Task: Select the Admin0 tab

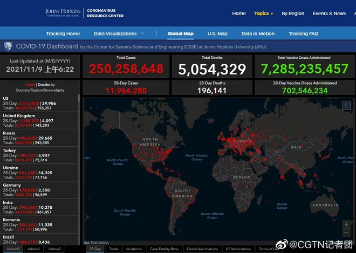Action: pyautogui.click(x=13, y=249)
